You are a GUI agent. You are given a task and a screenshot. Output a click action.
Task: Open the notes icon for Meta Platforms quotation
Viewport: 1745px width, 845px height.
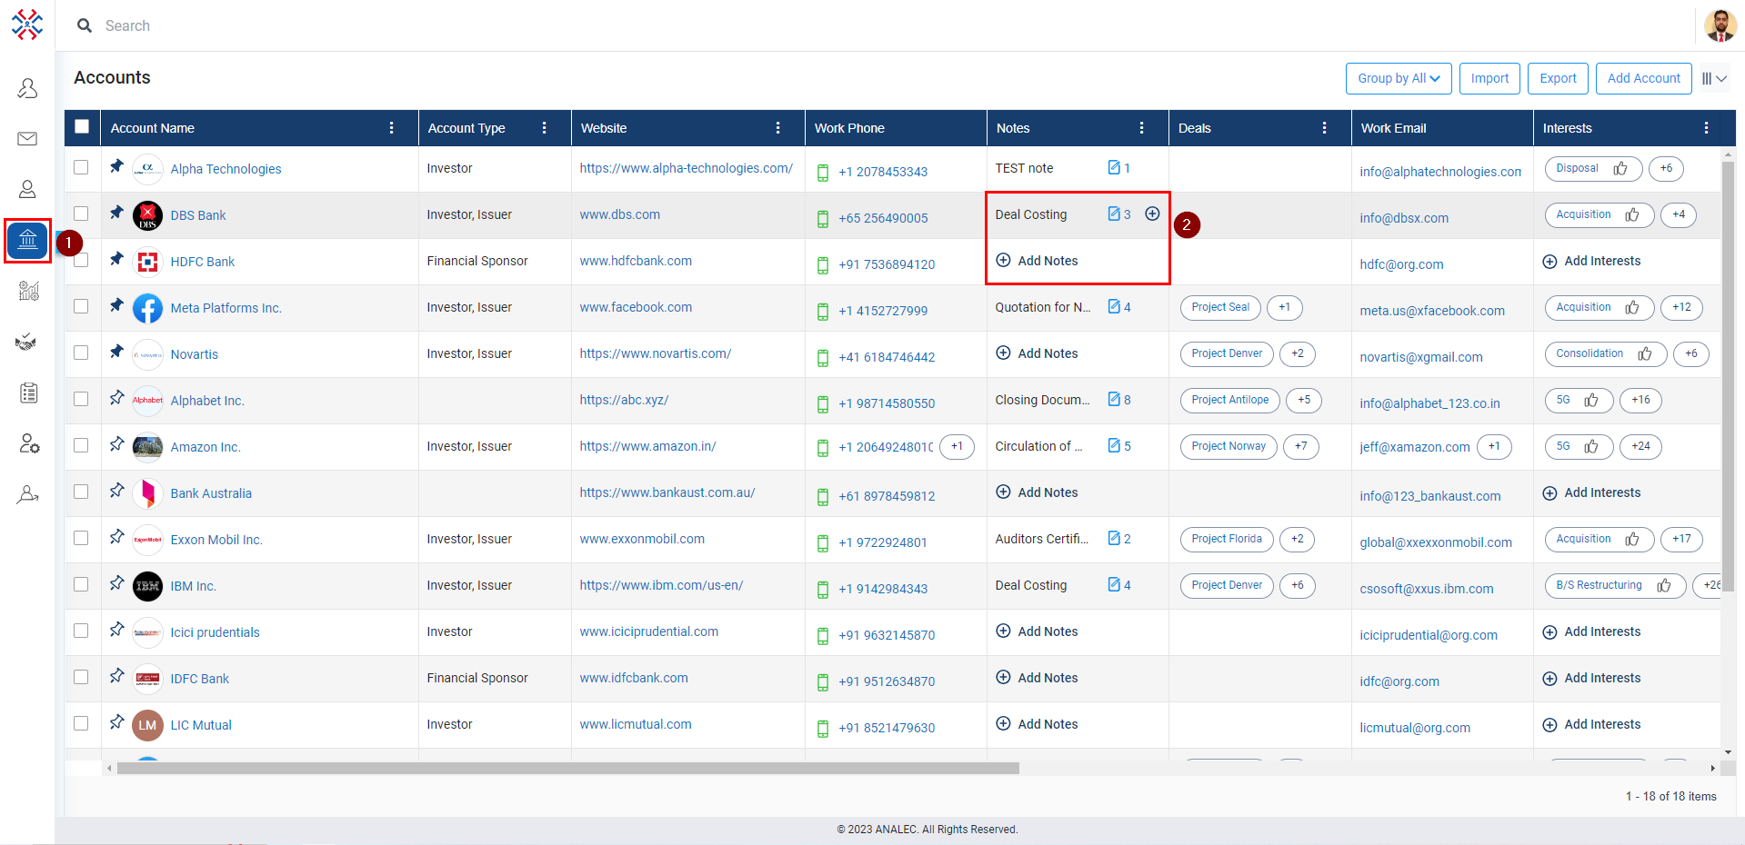[1114, 306]
